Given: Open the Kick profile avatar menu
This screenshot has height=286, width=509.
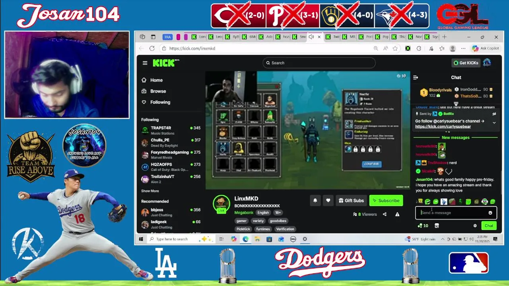Looking at the screenshot, I should coord(487,63).
